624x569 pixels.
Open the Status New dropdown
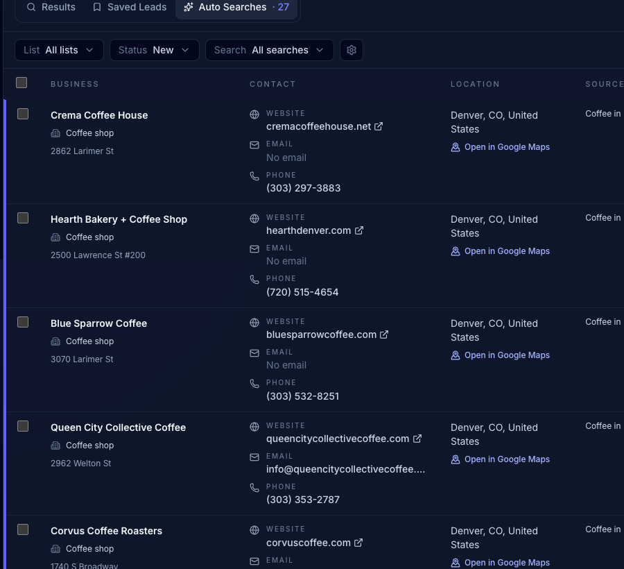point(154,49)
